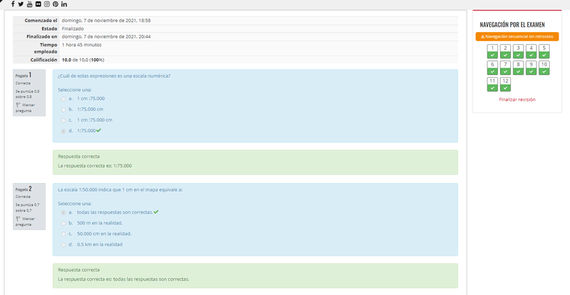This screenshot has width=570, height=295.
Task: Go to question 12 in exam navigation
Action: point(505,84)
